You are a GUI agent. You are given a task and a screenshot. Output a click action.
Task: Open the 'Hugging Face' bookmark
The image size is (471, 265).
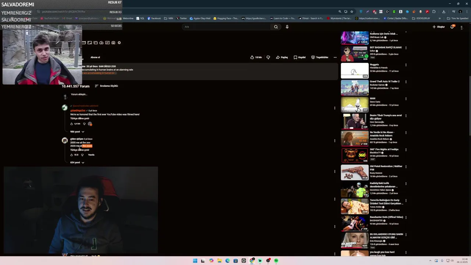pyautogui.click(x=226, y=18)
